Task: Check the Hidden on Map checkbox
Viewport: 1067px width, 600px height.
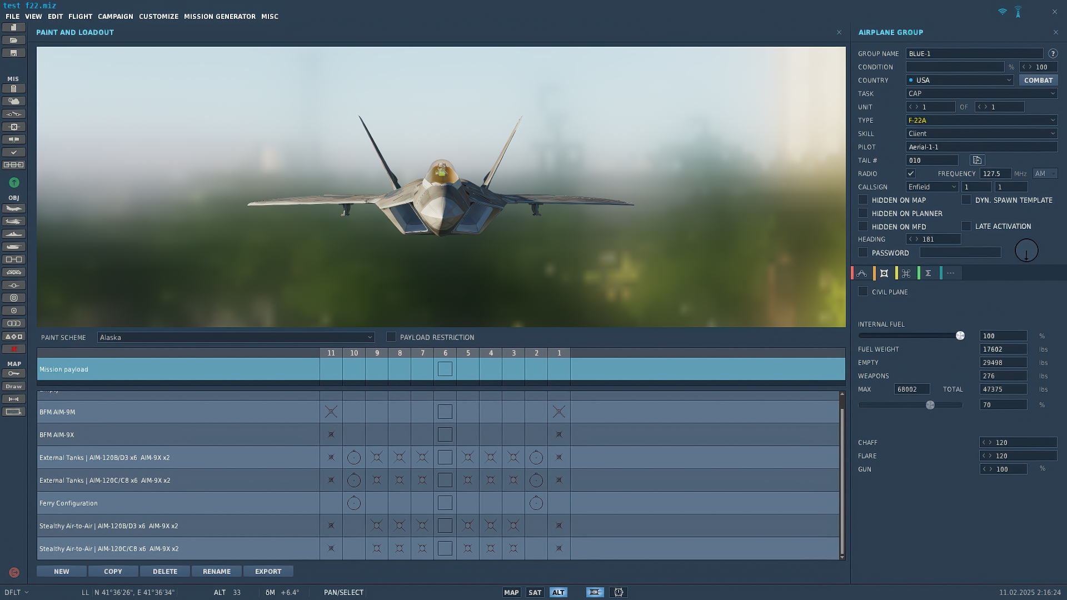Action: point(863,200)
